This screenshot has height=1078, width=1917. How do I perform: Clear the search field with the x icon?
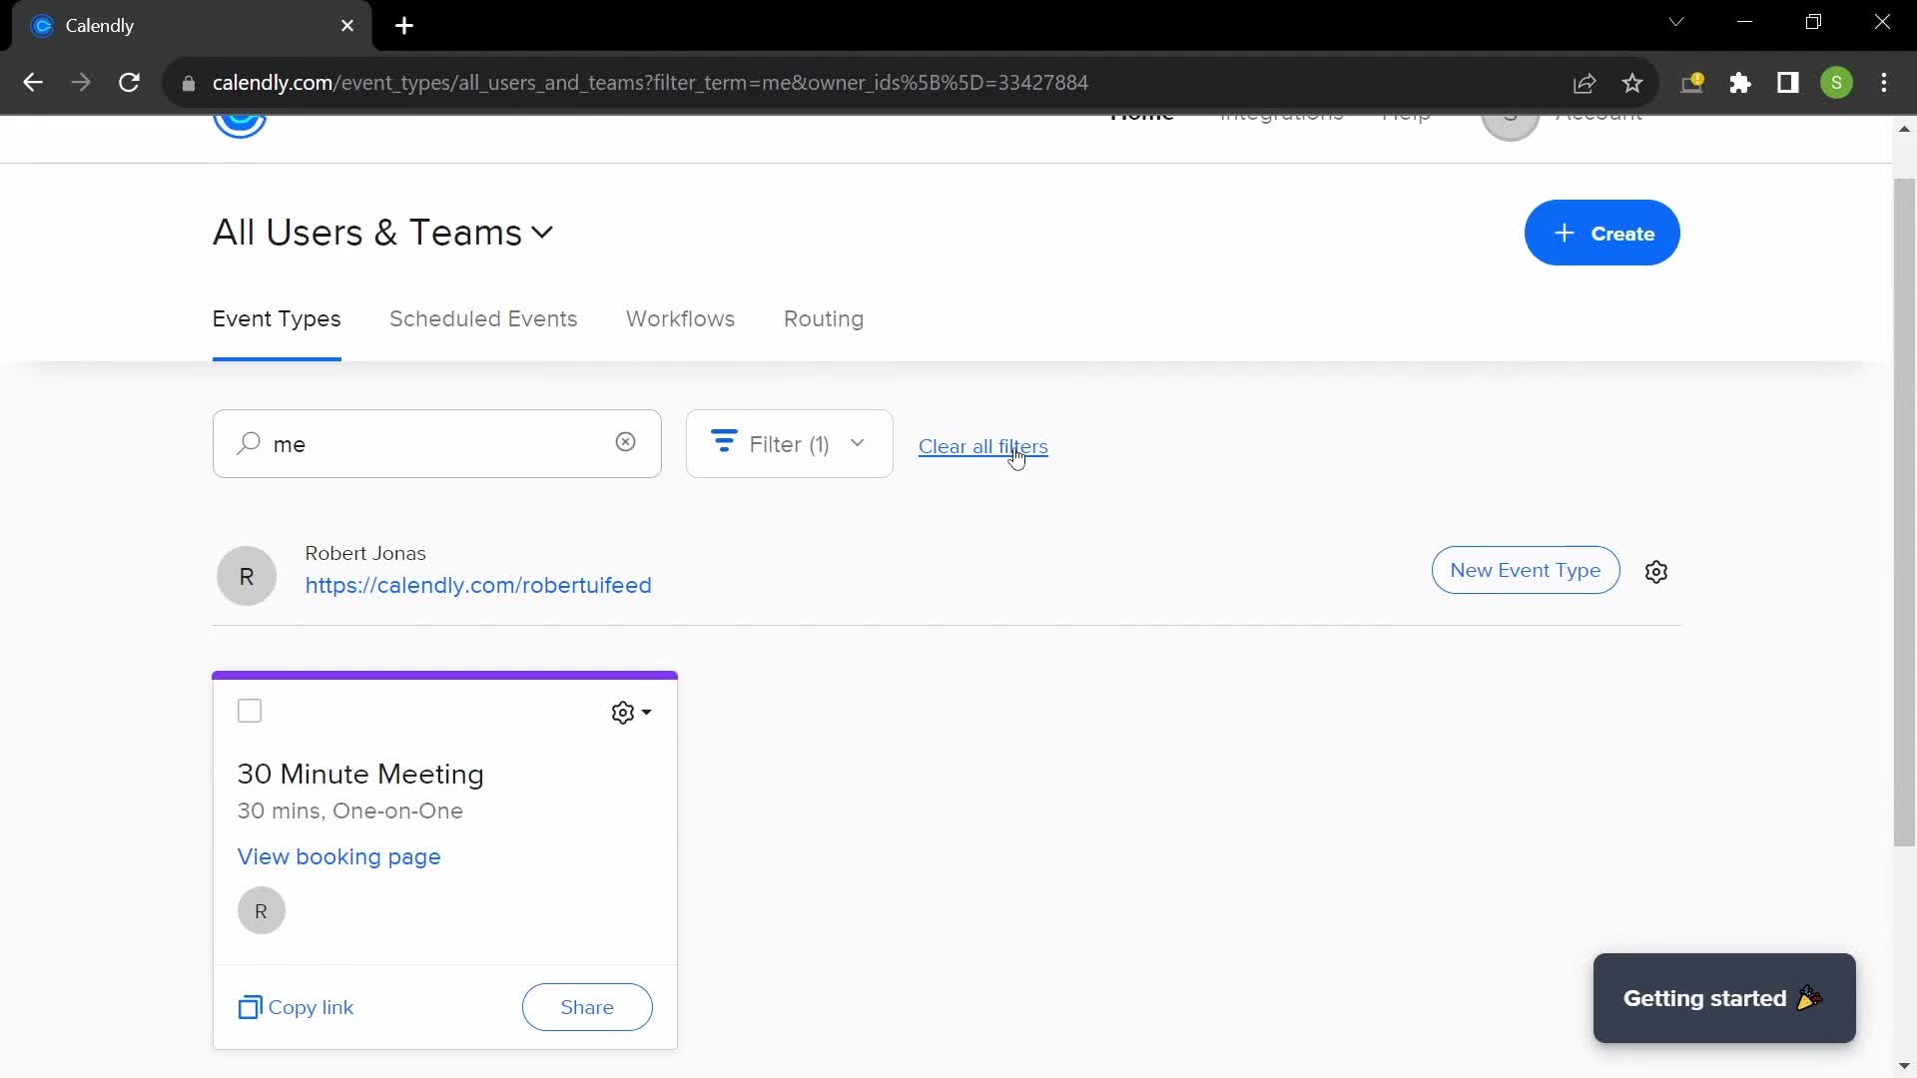(x=626, y=442)
